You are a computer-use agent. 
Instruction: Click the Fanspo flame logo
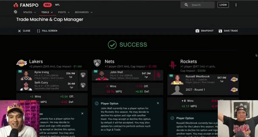16,5
